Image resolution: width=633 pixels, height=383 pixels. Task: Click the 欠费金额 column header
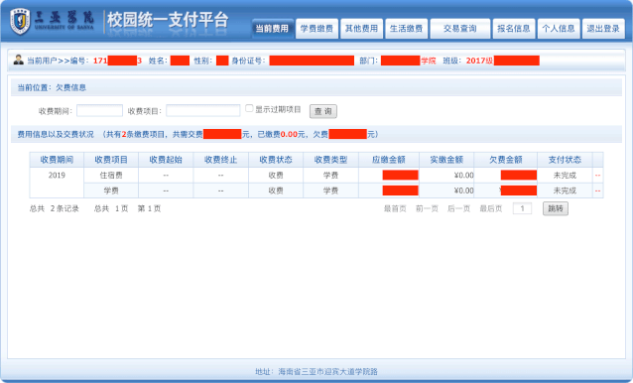pos(506,160)
